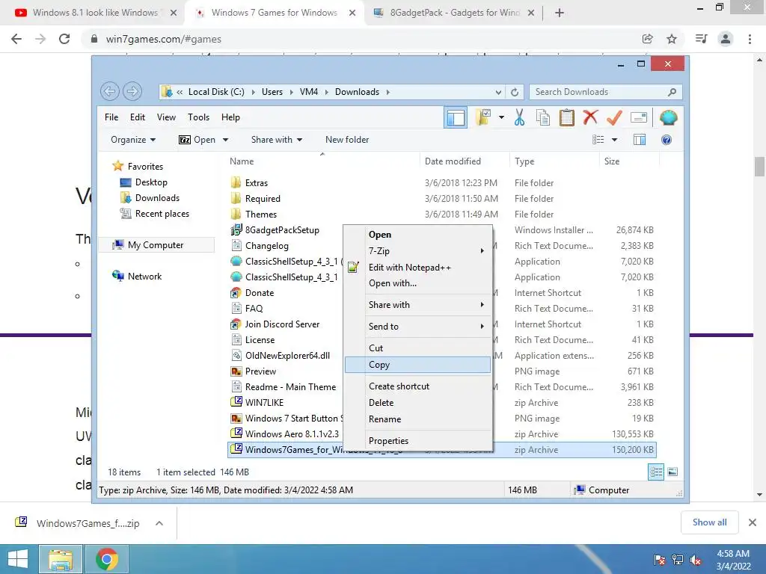Click the browser page vertical scrollbar thumb
766x574 pixels.
tap(759, 167)
